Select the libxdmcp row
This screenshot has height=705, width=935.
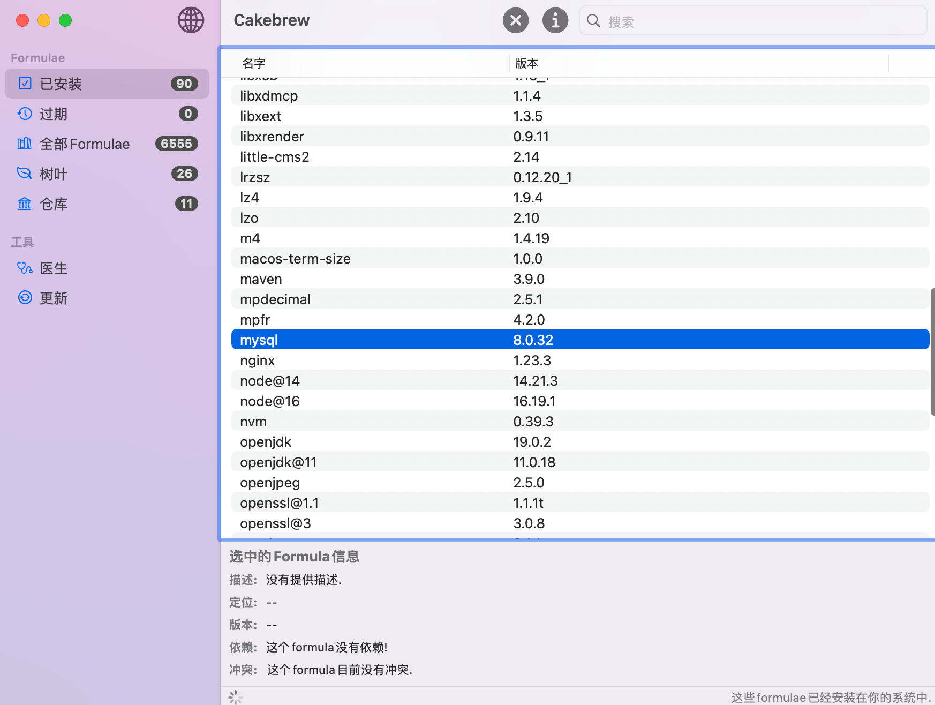click(x=580, y=96)
